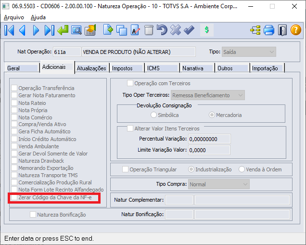Open the yellow hierarchy tree icon

[255, 30]
